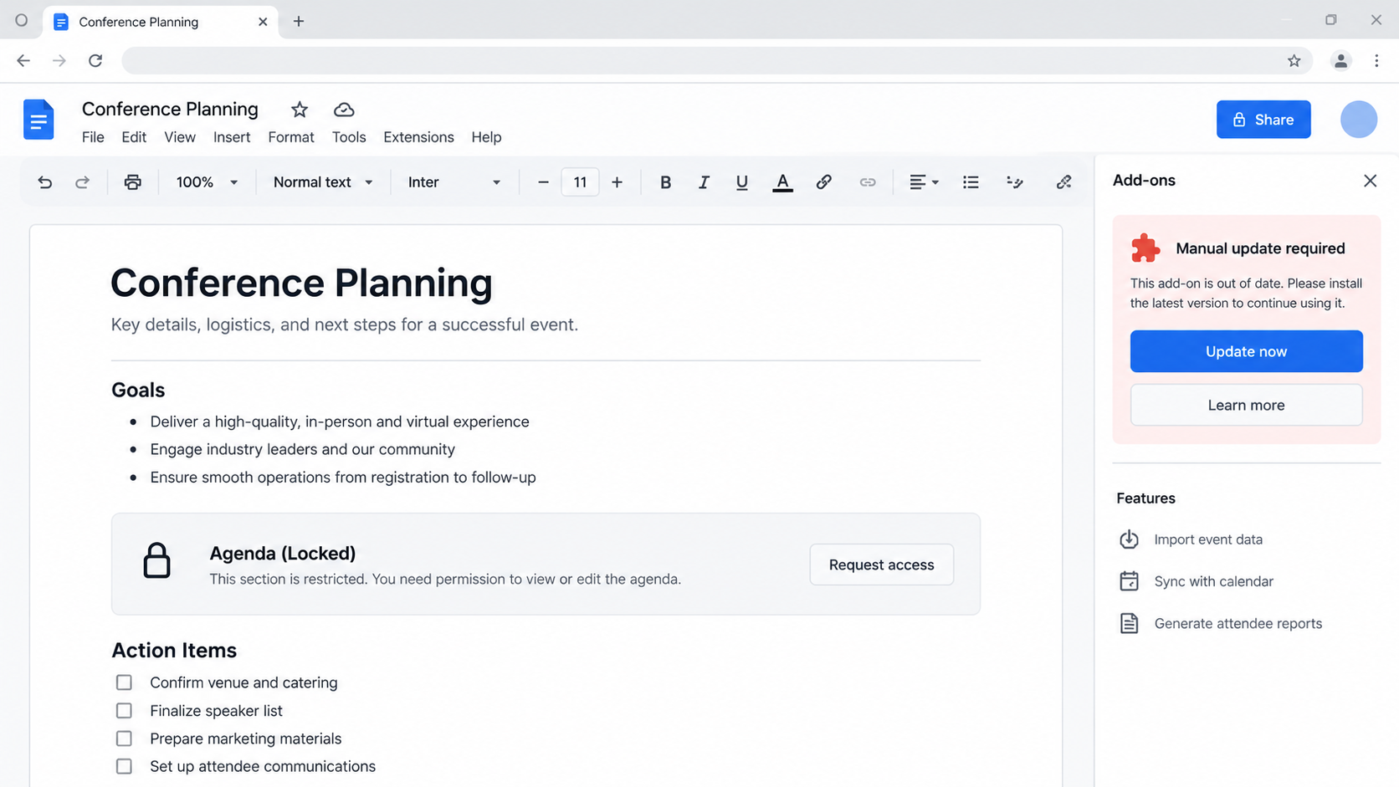The image size is (1399, 787).
Task: Insert link with the chain-pencil icon
Action: (x=823, y=181)
